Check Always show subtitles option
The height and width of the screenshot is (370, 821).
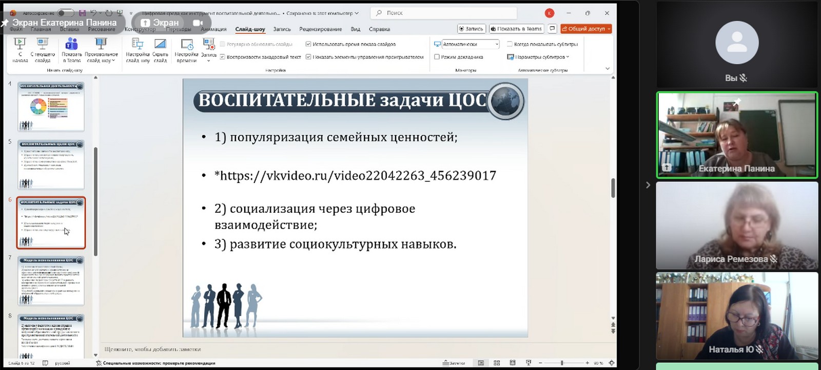510,44
